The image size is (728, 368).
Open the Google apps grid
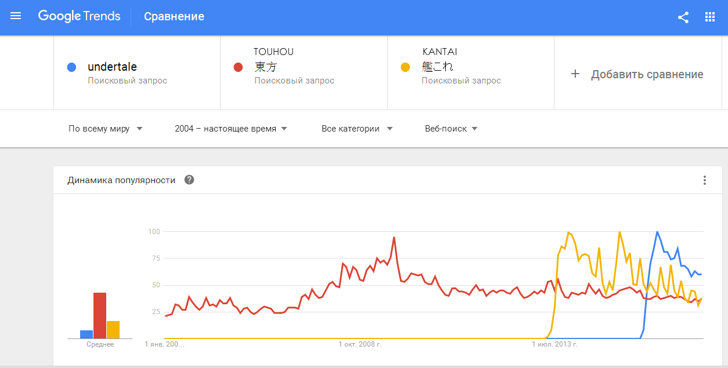[710, 17]
